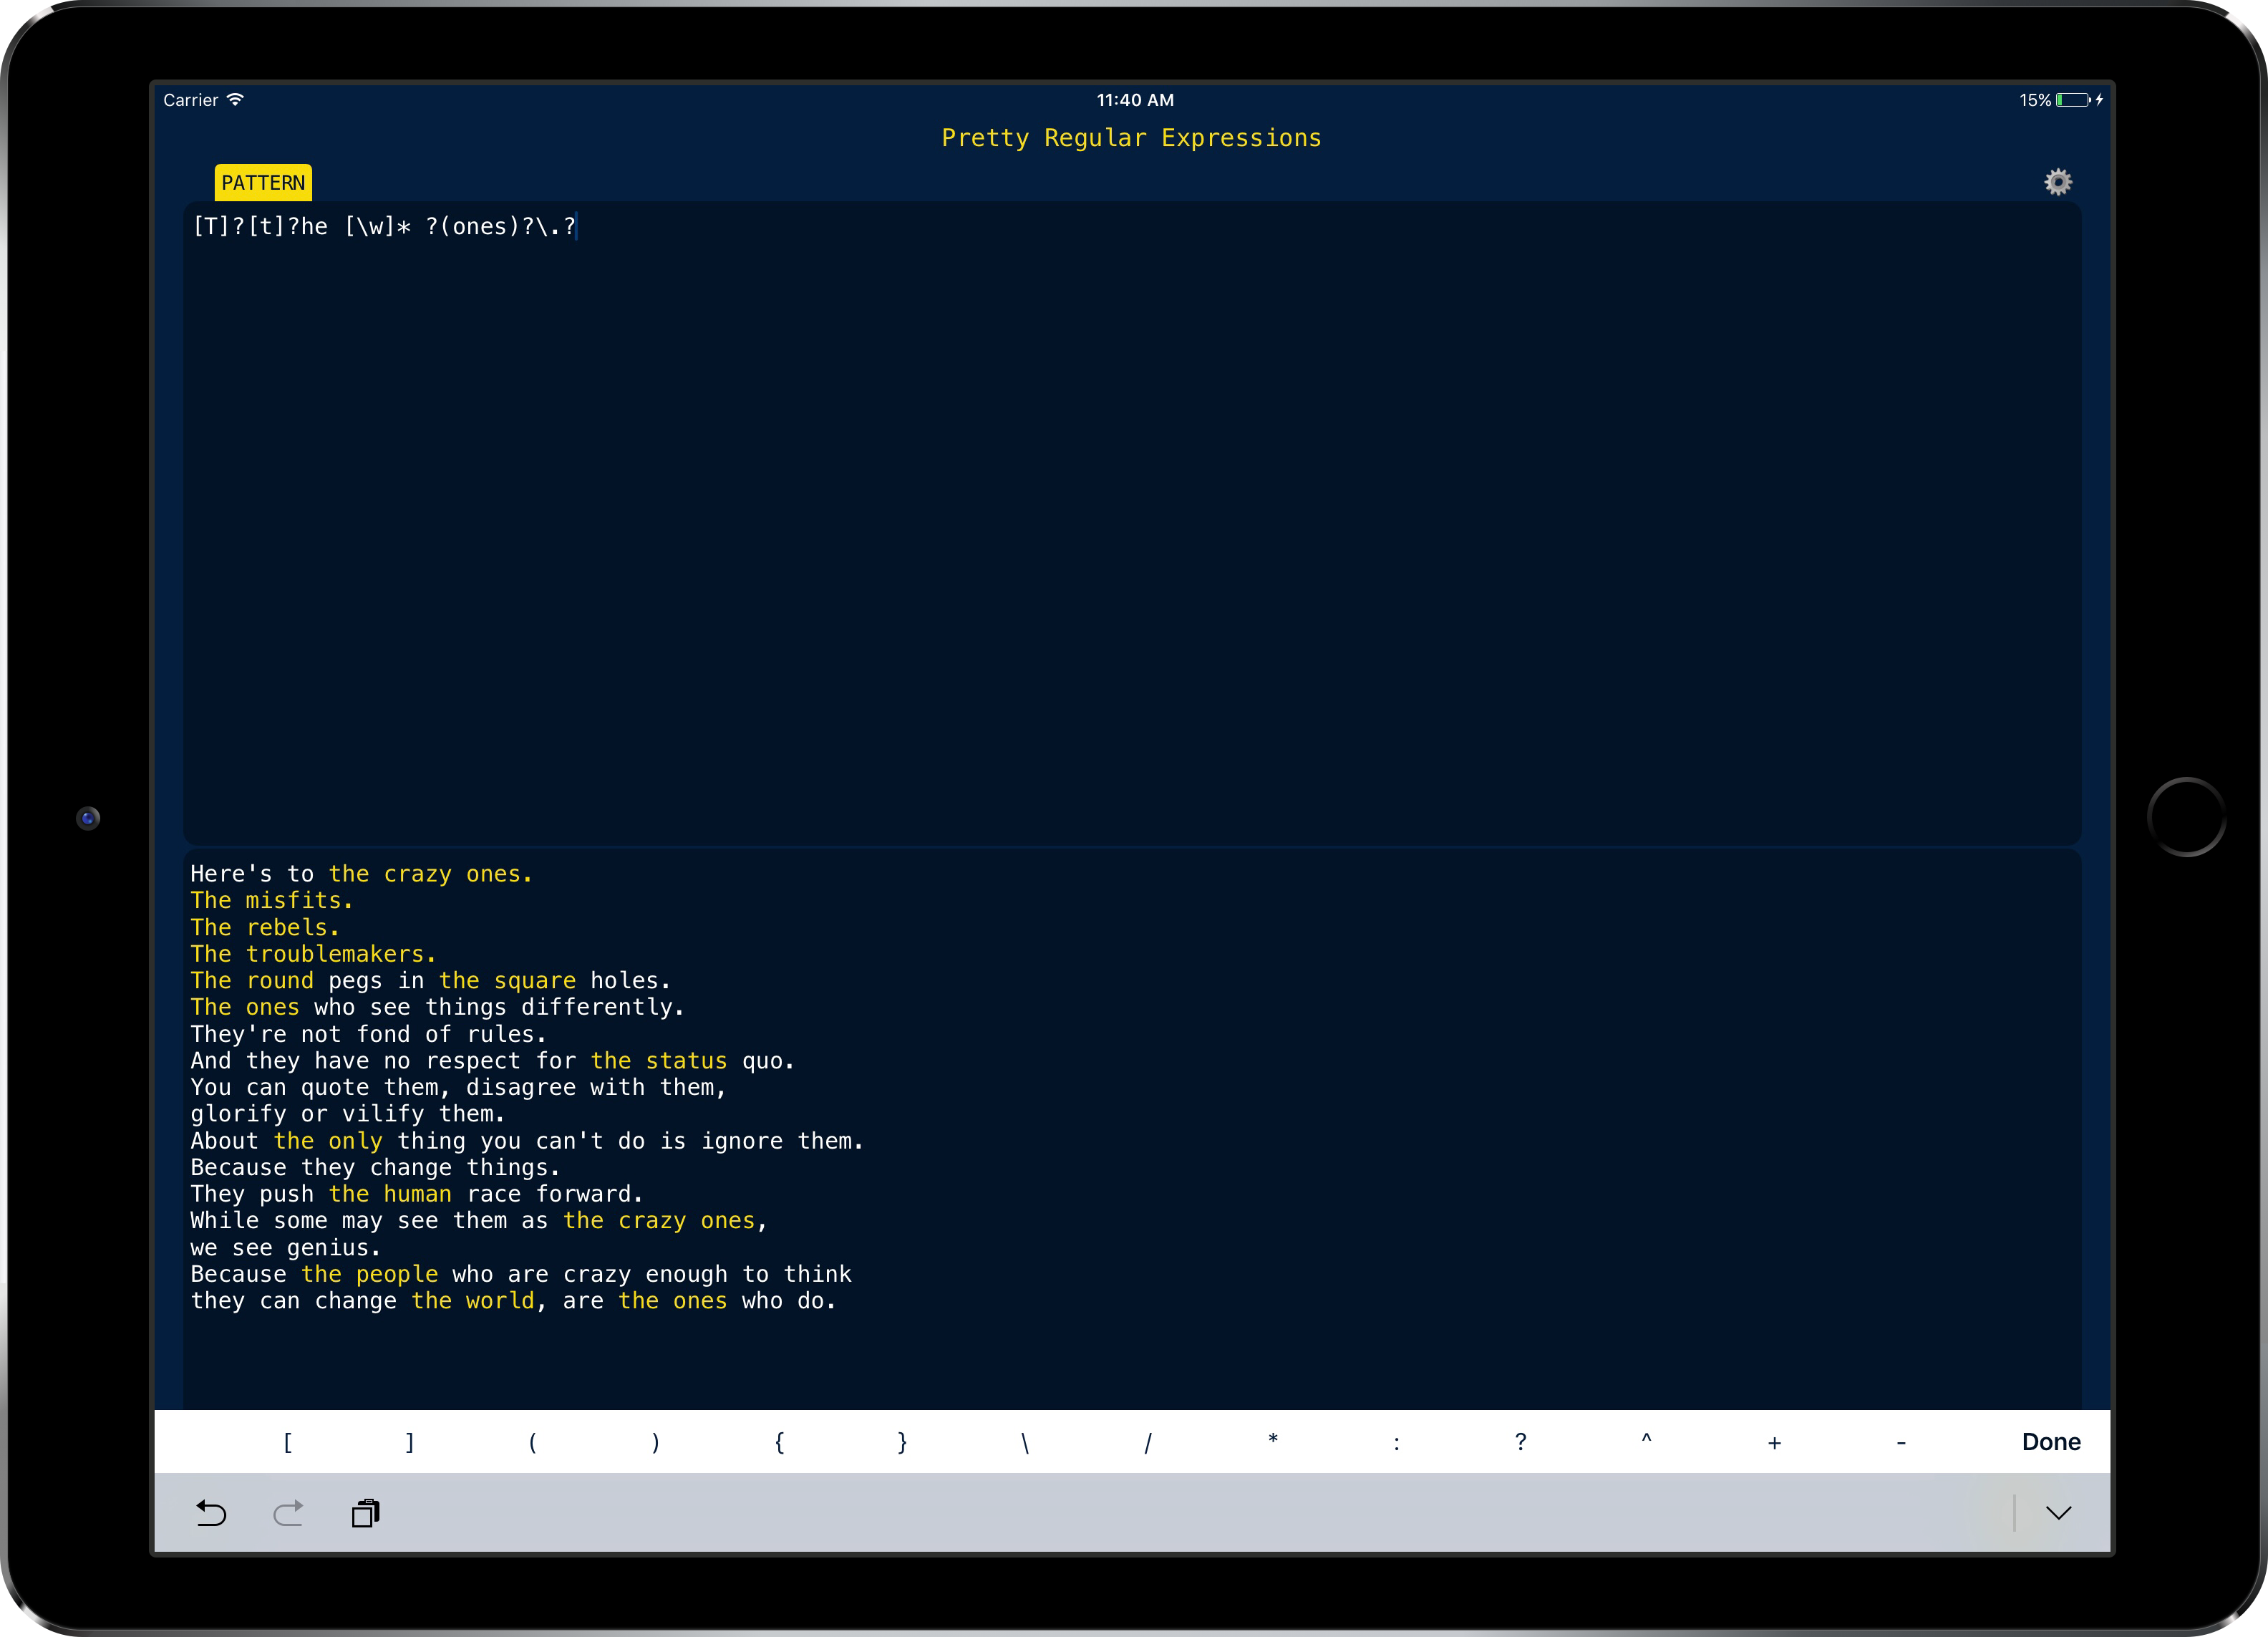Image resolution: width=2268 pixels, height=1637 pixels.
Task: Insert a closing square bracket
Action: [x=410, y=1442]
